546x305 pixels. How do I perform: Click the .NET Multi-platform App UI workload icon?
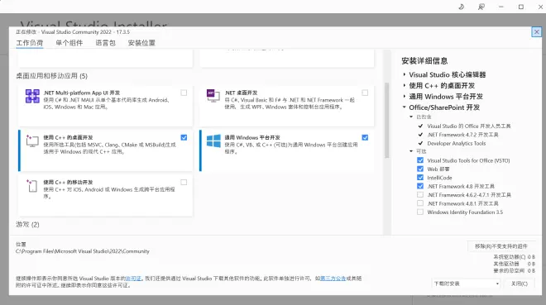coord(32,96)
